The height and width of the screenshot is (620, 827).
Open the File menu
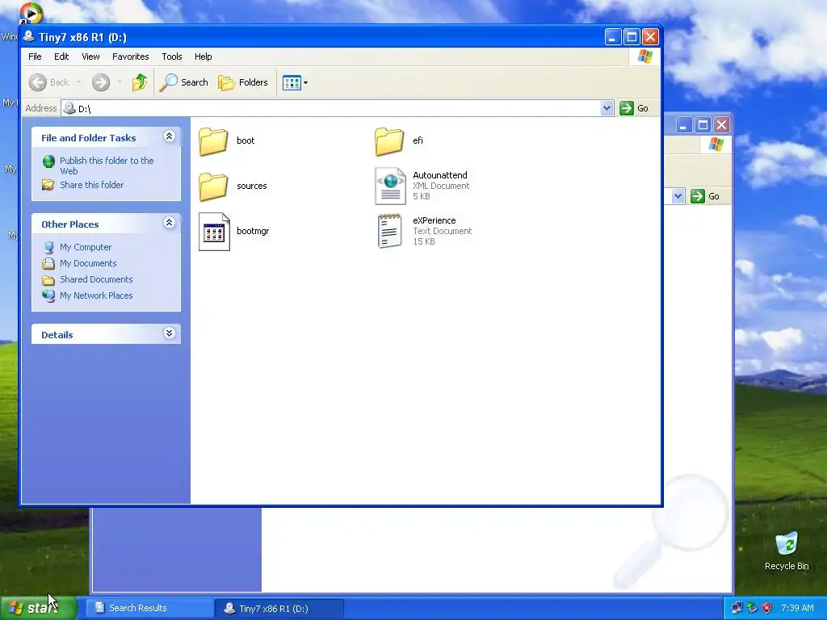(35, 57)
